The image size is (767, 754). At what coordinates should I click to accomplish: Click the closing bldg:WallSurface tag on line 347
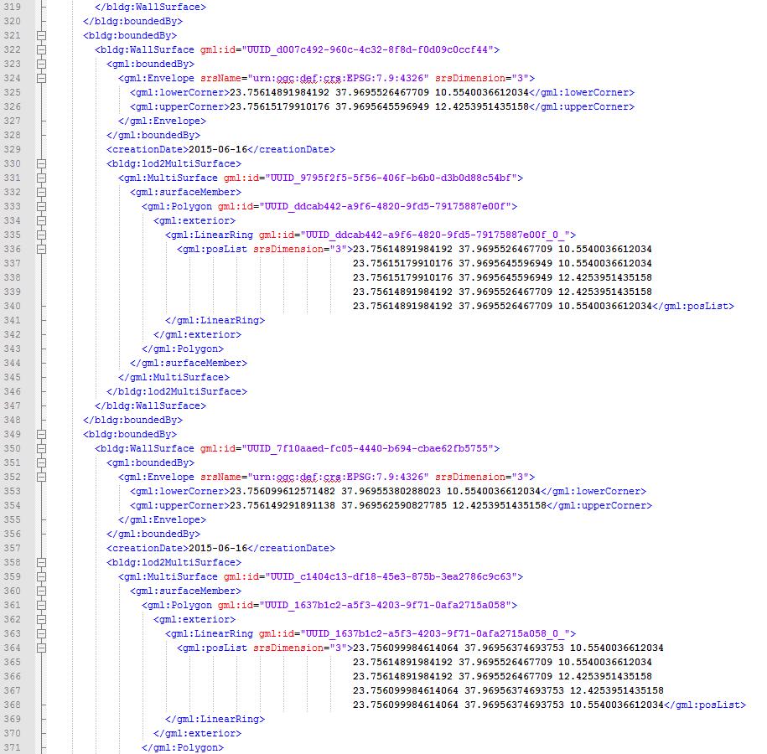(x=150, y=405)
